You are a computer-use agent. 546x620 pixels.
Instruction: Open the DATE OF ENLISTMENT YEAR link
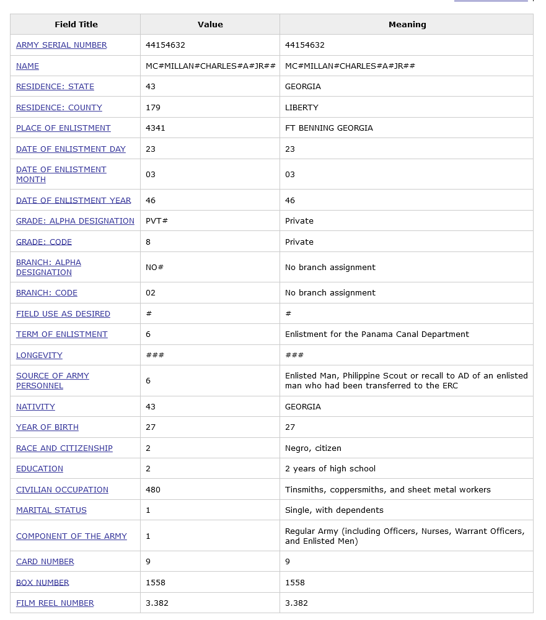(x=73, y=201)
